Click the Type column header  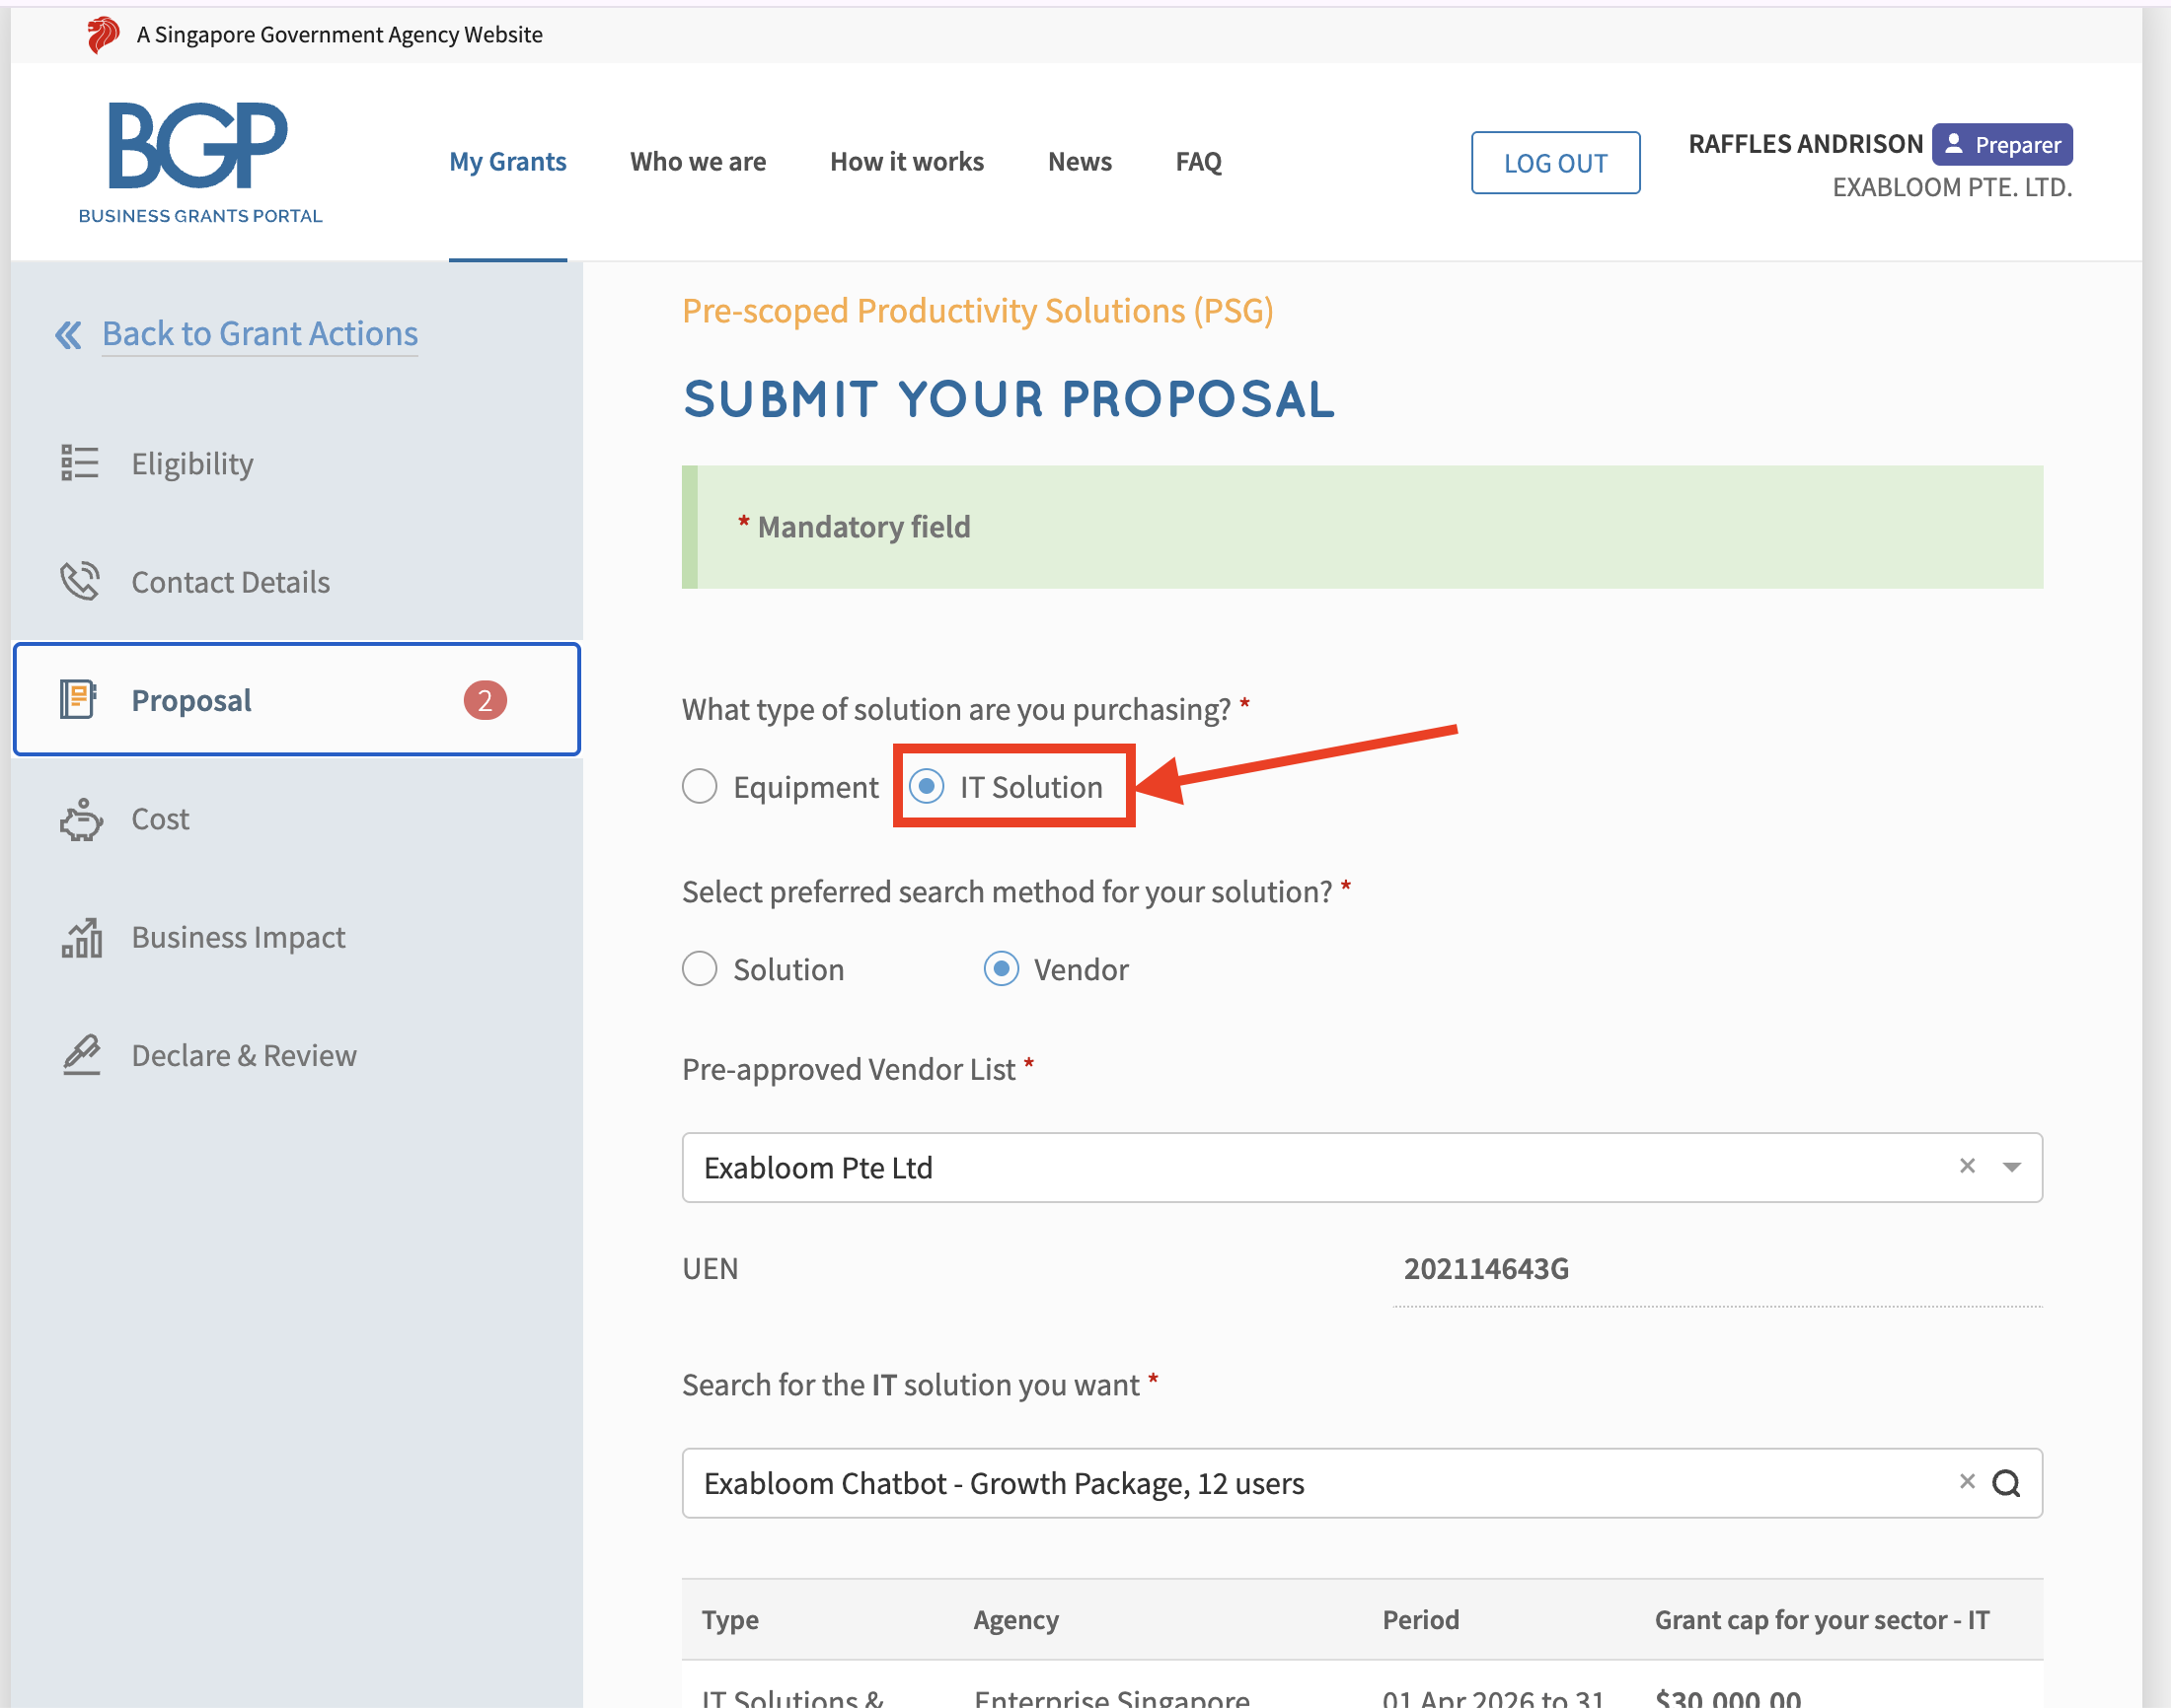[x=730, y=1620]
